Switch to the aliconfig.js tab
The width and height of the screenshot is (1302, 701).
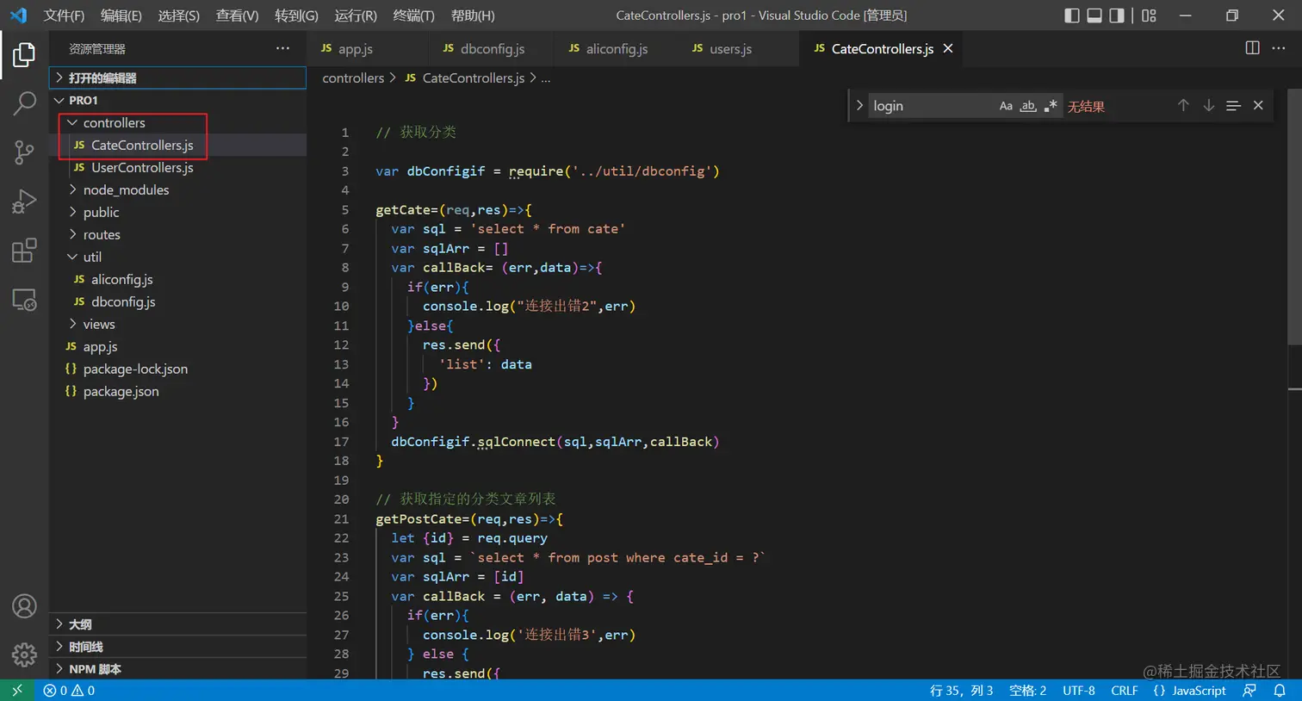617,48
